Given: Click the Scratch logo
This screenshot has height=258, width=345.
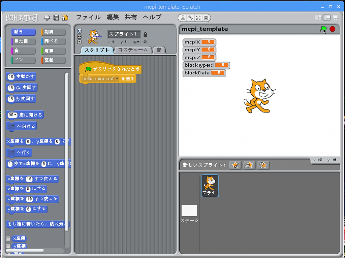Looking at the screenshot, I should coord(22,18).
